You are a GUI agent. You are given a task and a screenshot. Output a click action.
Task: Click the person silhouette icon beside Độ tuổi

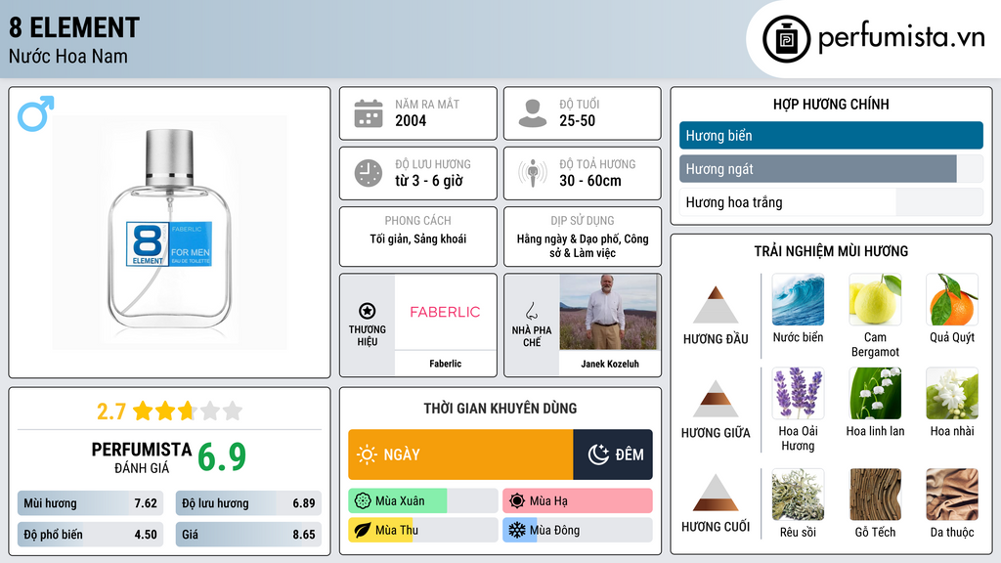(533, 113)
